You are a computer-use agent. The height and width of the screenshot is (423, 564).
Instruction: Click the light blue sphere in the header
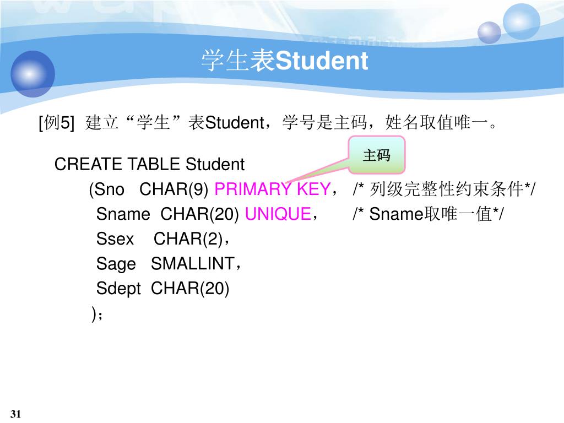point(521,21)
